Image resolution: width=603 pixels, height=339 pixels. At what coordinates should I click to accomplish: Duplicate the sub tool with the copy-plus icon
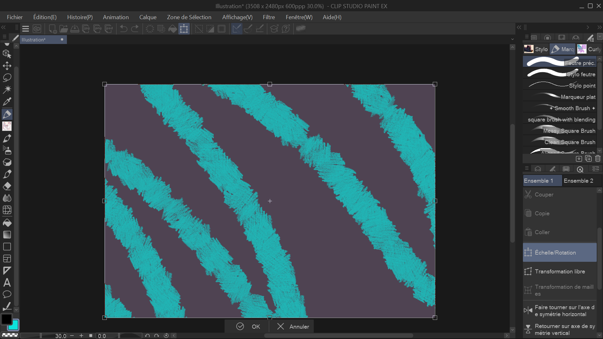coord(588,159)
